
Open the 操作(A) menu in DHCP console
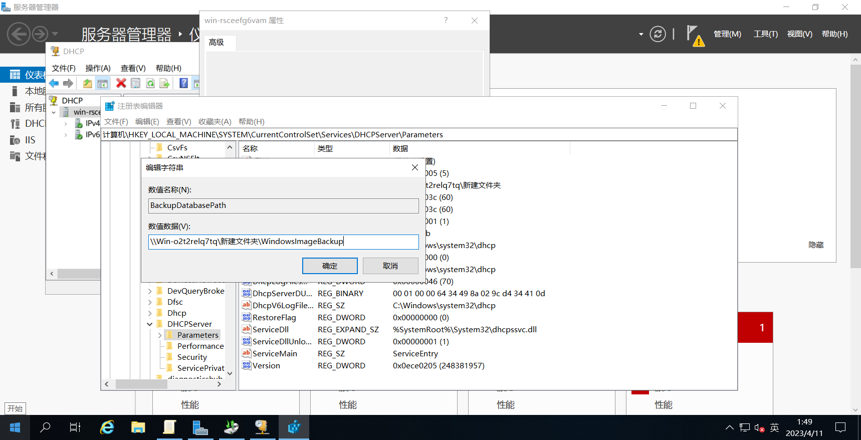[98, 68]
